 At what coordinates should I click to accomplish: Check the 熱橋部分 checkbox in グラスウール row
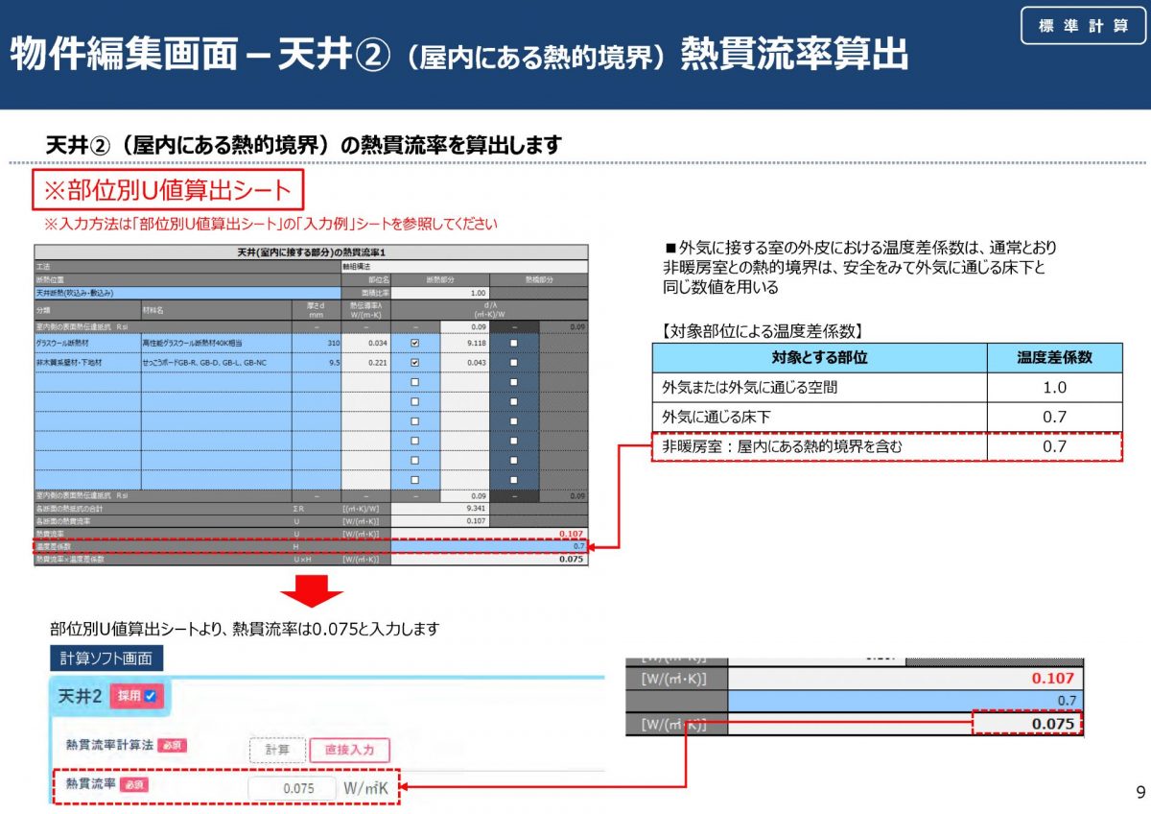tap(513, 342)
